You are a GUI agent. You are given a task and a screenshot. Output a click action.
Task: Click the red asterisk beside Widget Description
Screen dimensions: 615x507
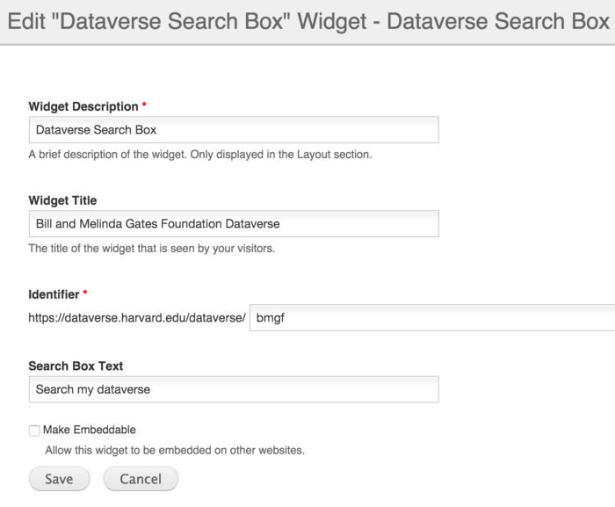(x=144, y=105)
